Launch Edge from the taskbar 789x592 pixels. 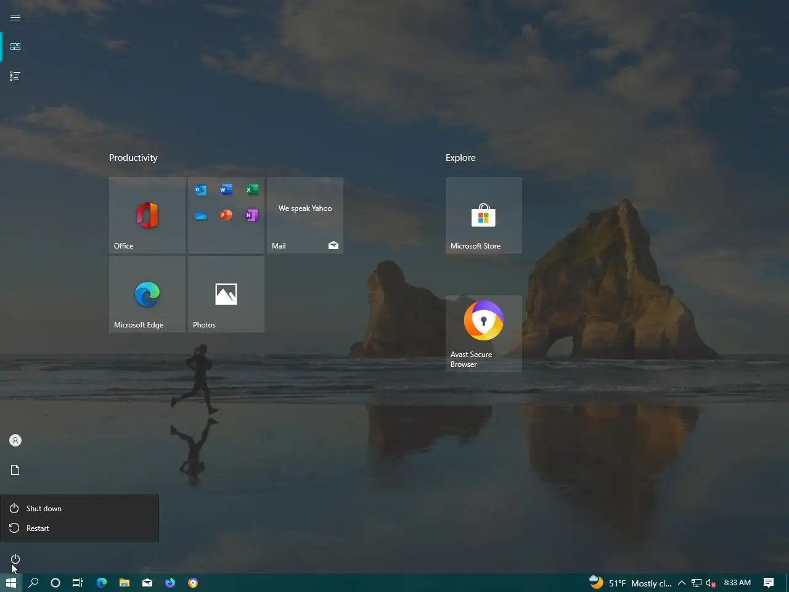click(x=102, y=583)
